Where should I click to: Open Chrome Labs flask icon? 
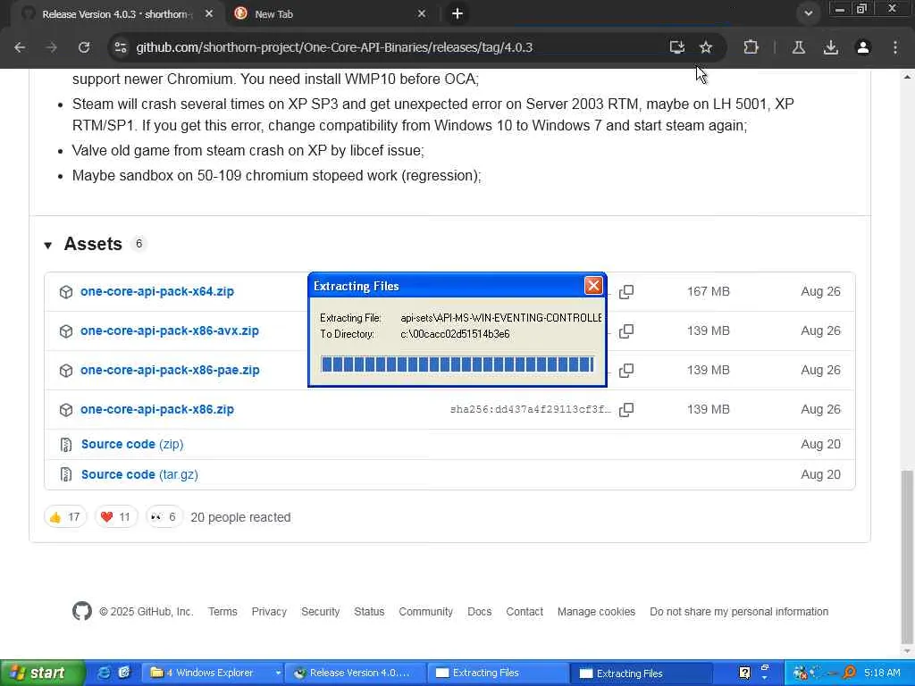pyautogui.click(x=799, y=47)
